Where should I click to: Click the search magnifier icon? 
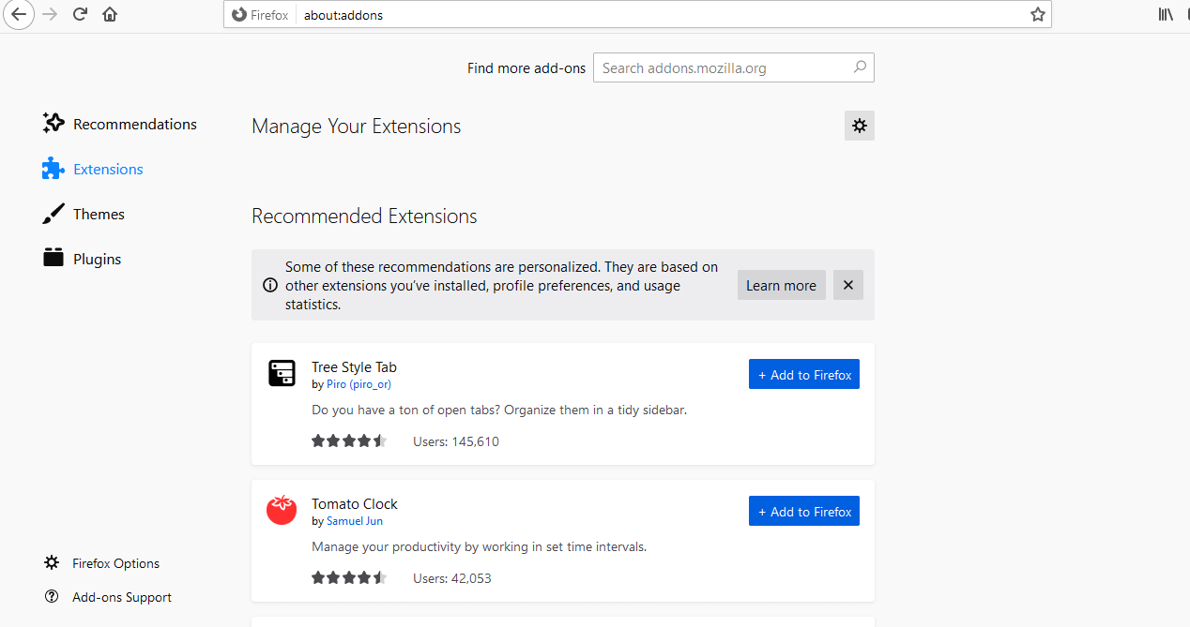860,67
